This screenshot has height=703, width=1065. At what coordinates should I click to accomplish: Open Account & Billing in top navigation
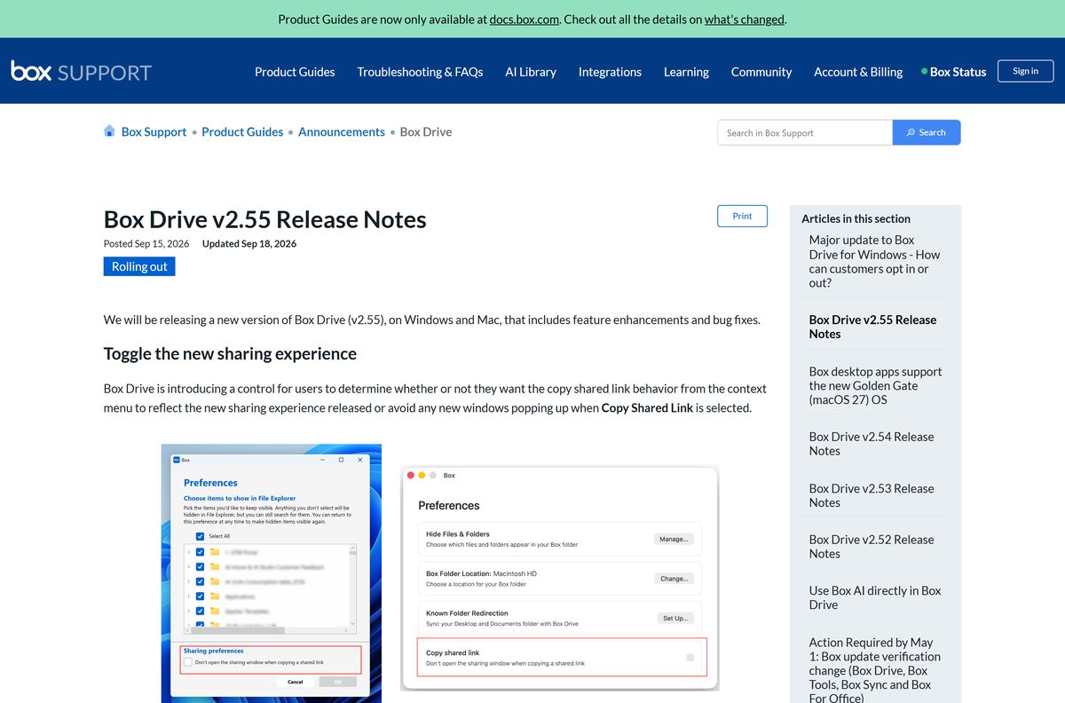[x=858, y=72]
